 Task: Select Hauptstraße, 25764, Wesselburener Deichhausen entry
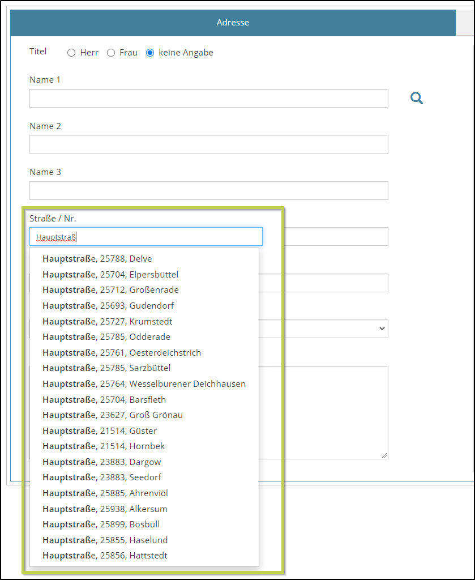tap(144, 384)
